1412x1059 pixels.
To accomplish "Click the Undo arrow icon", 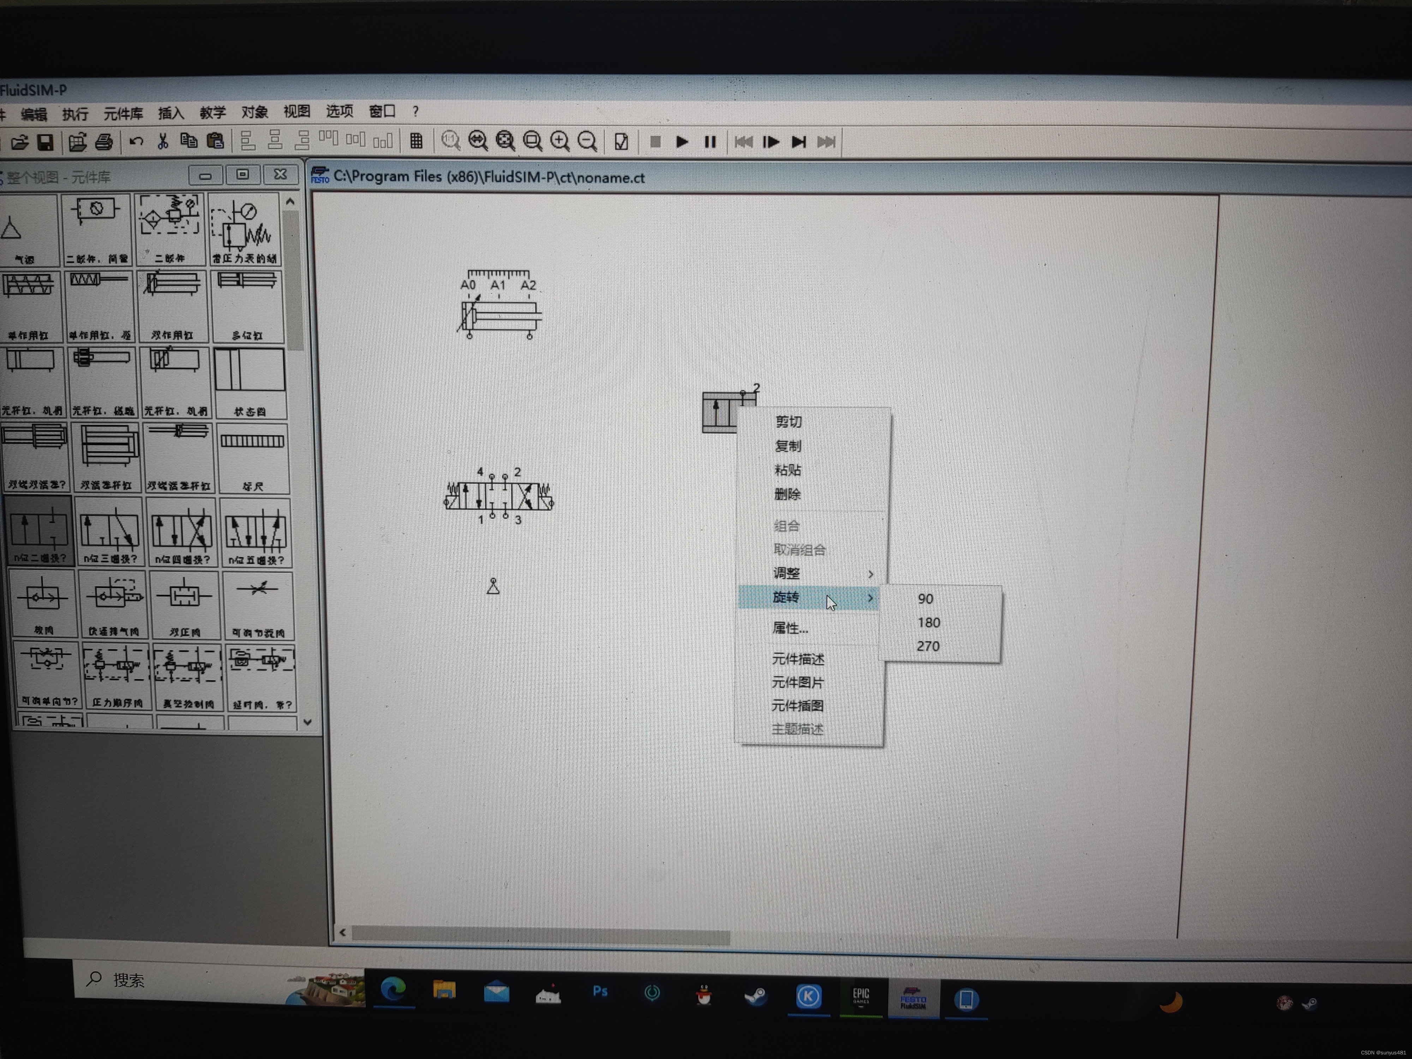I will click(x=136, y=141).
